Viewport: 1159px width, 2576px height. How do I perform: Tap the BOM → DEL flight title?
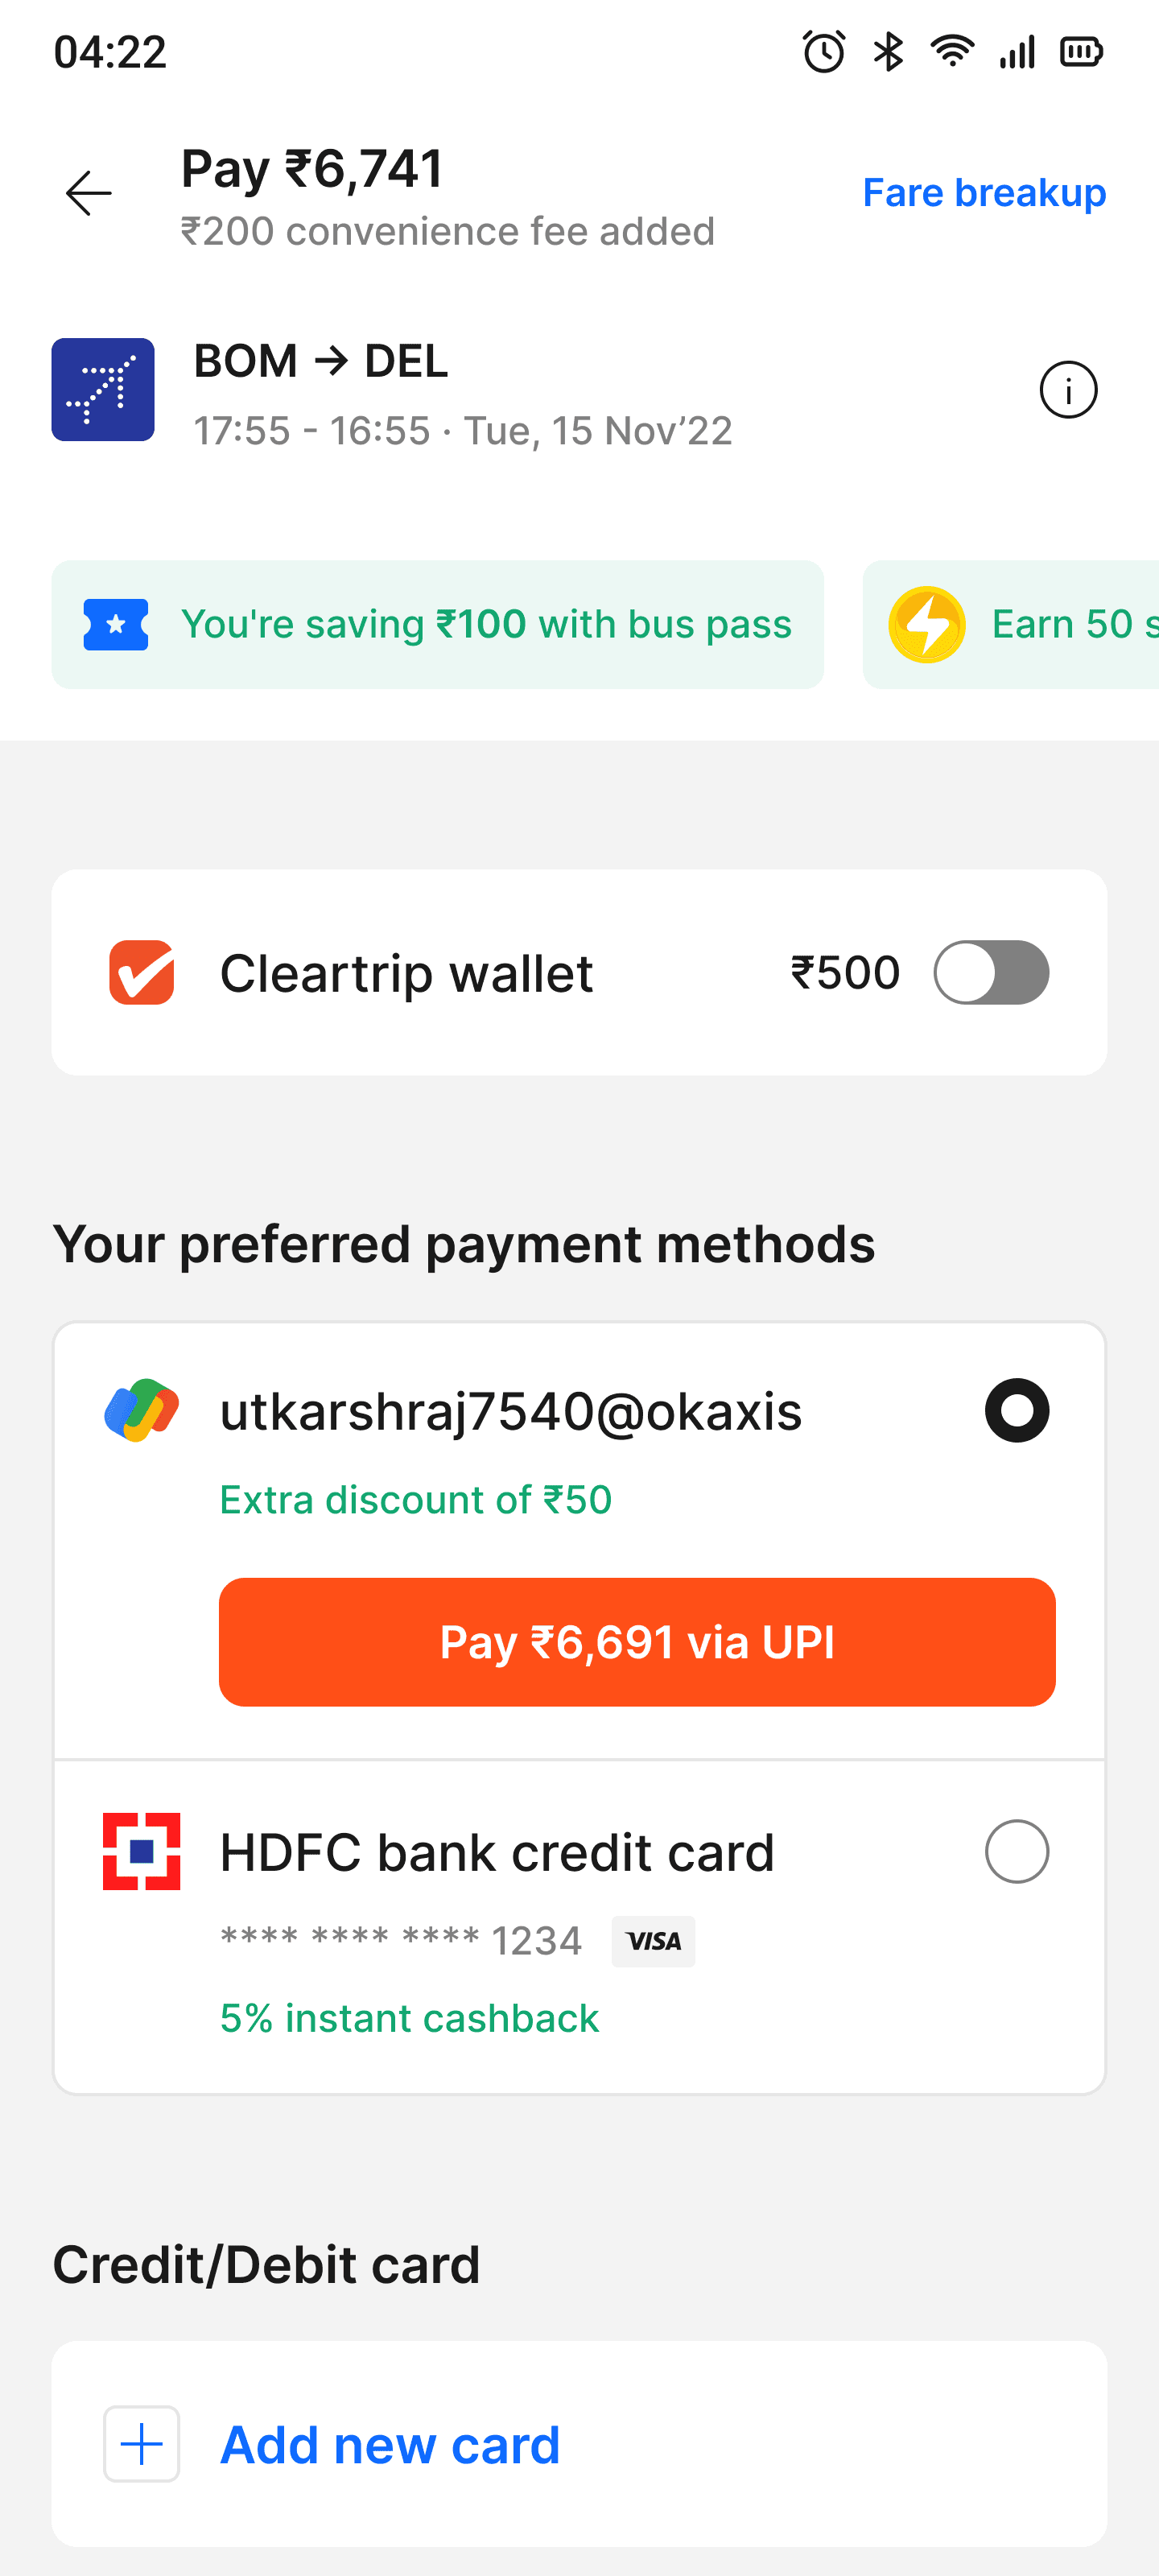(321, 361)
